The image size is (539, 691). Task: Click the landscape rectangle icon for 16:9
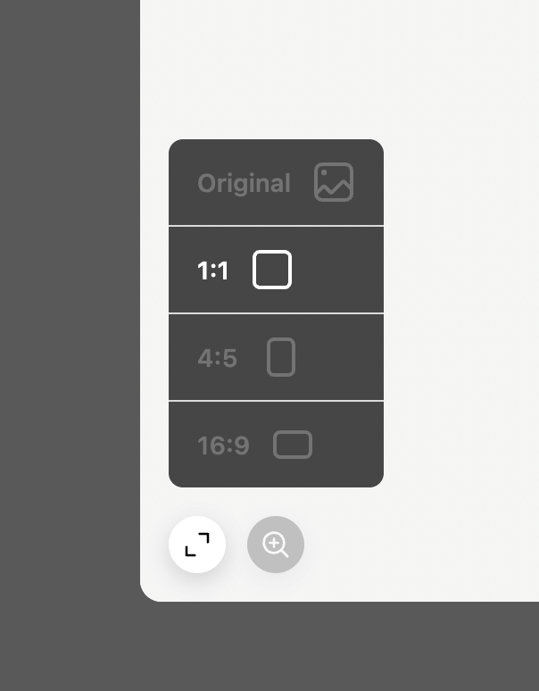coord(293,445)
